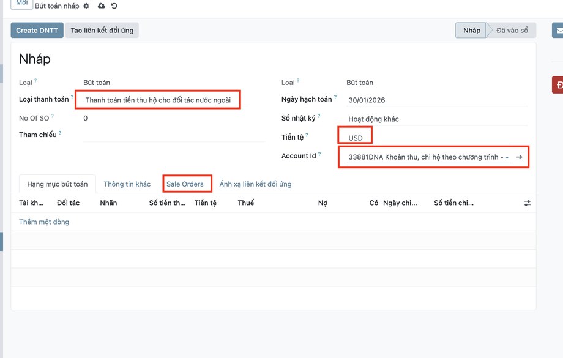
Task: Click the cloud save icon
Action: point(102,6)
